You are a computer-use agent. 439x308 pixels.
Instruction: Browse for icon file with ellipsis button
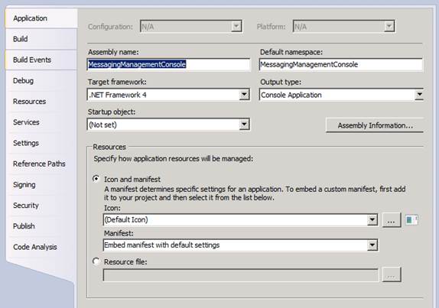[x=392, y=220]
